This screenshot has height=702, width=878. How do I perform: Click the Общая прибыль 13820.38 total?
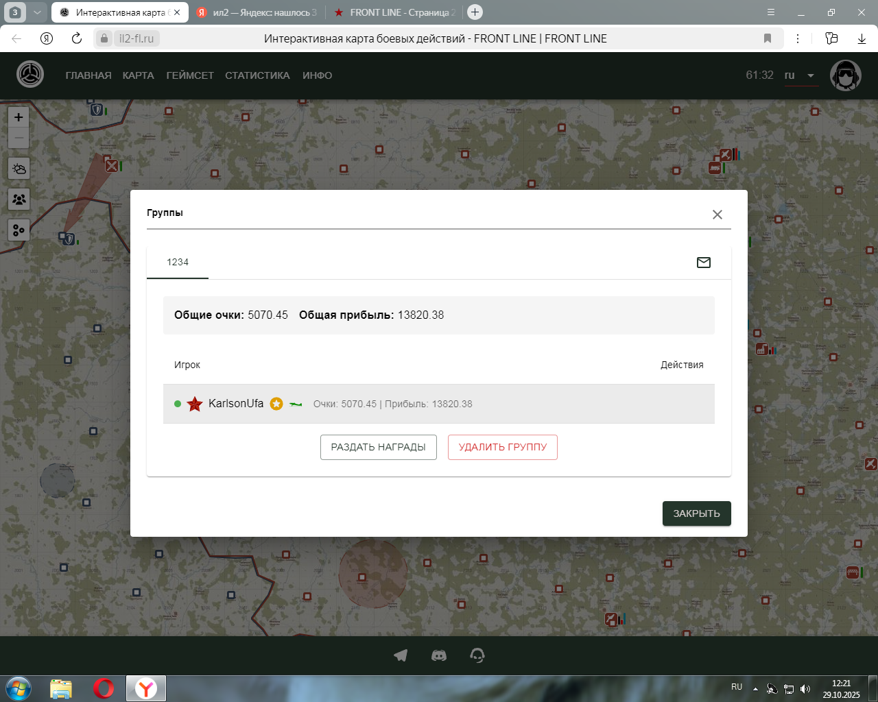372,315
